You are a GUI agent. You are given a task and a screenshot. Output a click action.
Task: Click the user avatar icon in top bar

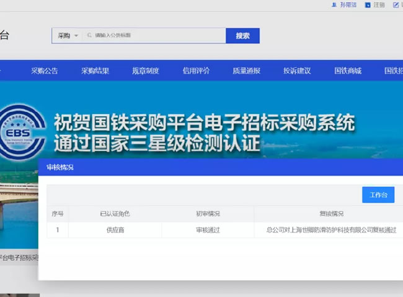(x=334, y=5)
